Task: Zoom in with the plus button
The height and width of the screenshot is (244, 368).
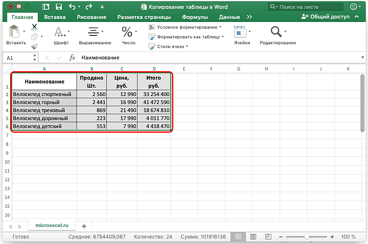Action: click(x=332, y=237)
